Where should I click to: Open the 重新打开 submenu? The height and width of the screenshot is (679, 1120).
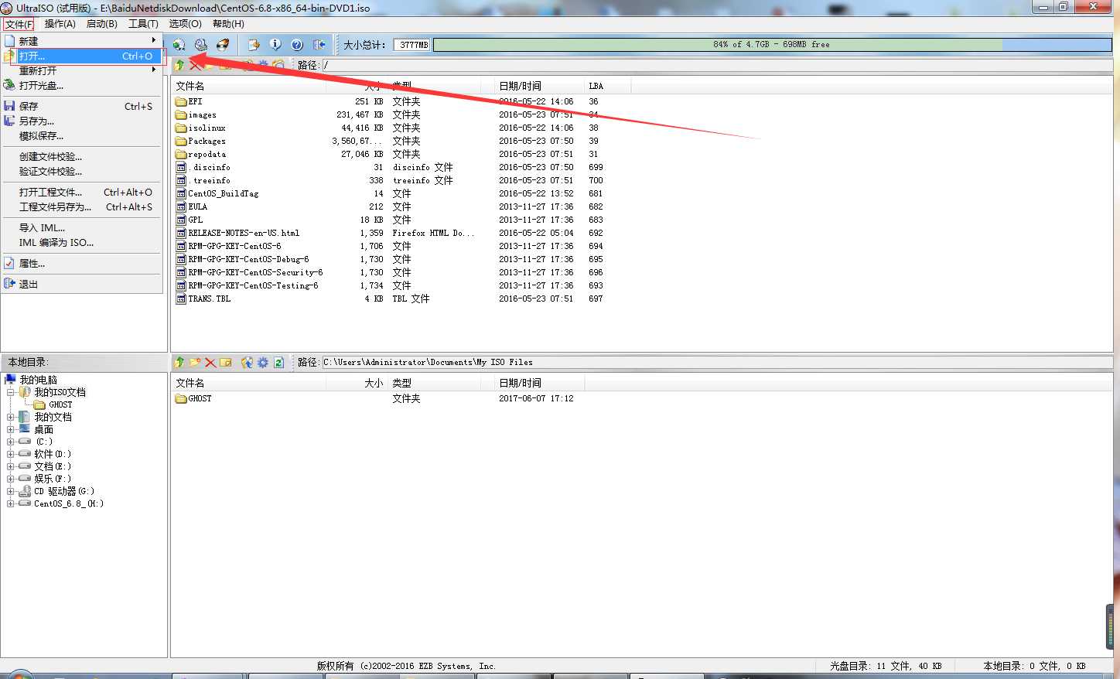(x=82, y=70)
